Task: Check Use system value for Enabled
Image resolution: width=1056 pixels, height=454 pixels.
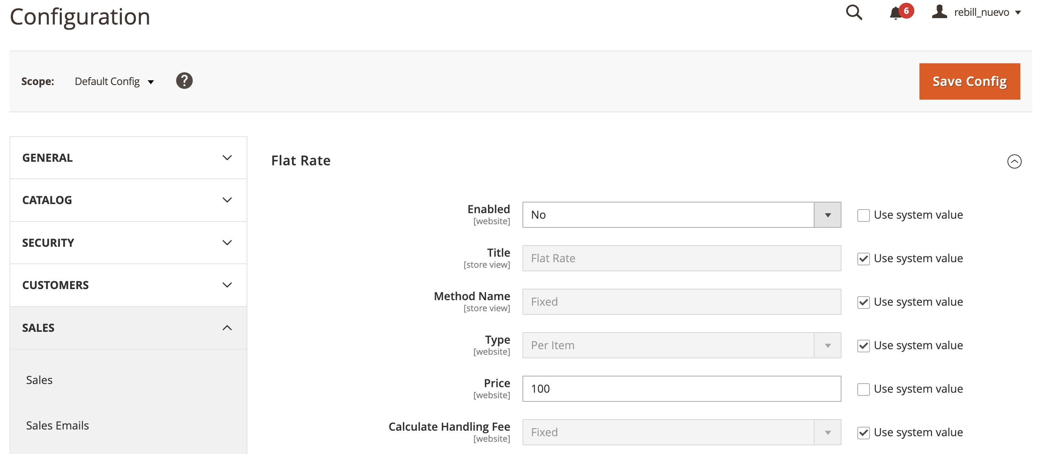Action: tap(863, 216)
